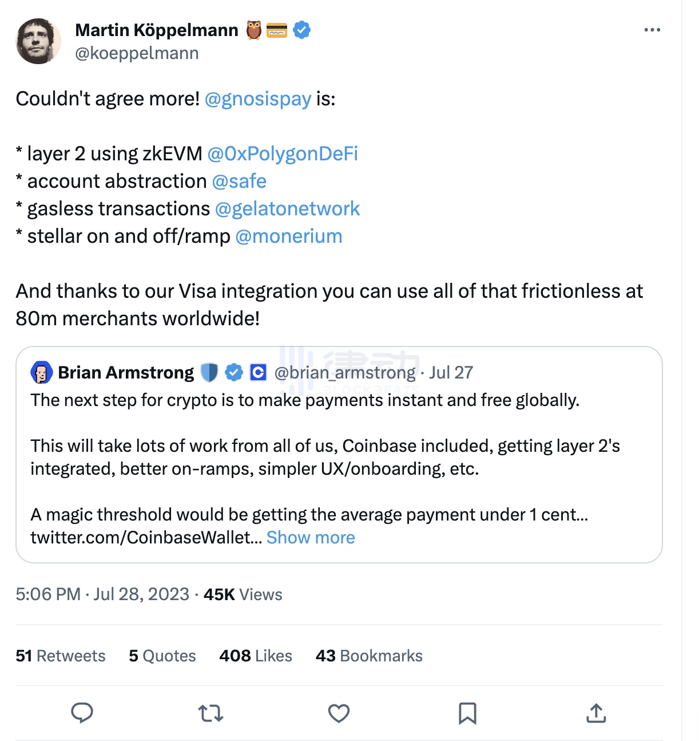699x741 pixels.
Task: Open the @monerium mention link
Action: coord(289,236)
